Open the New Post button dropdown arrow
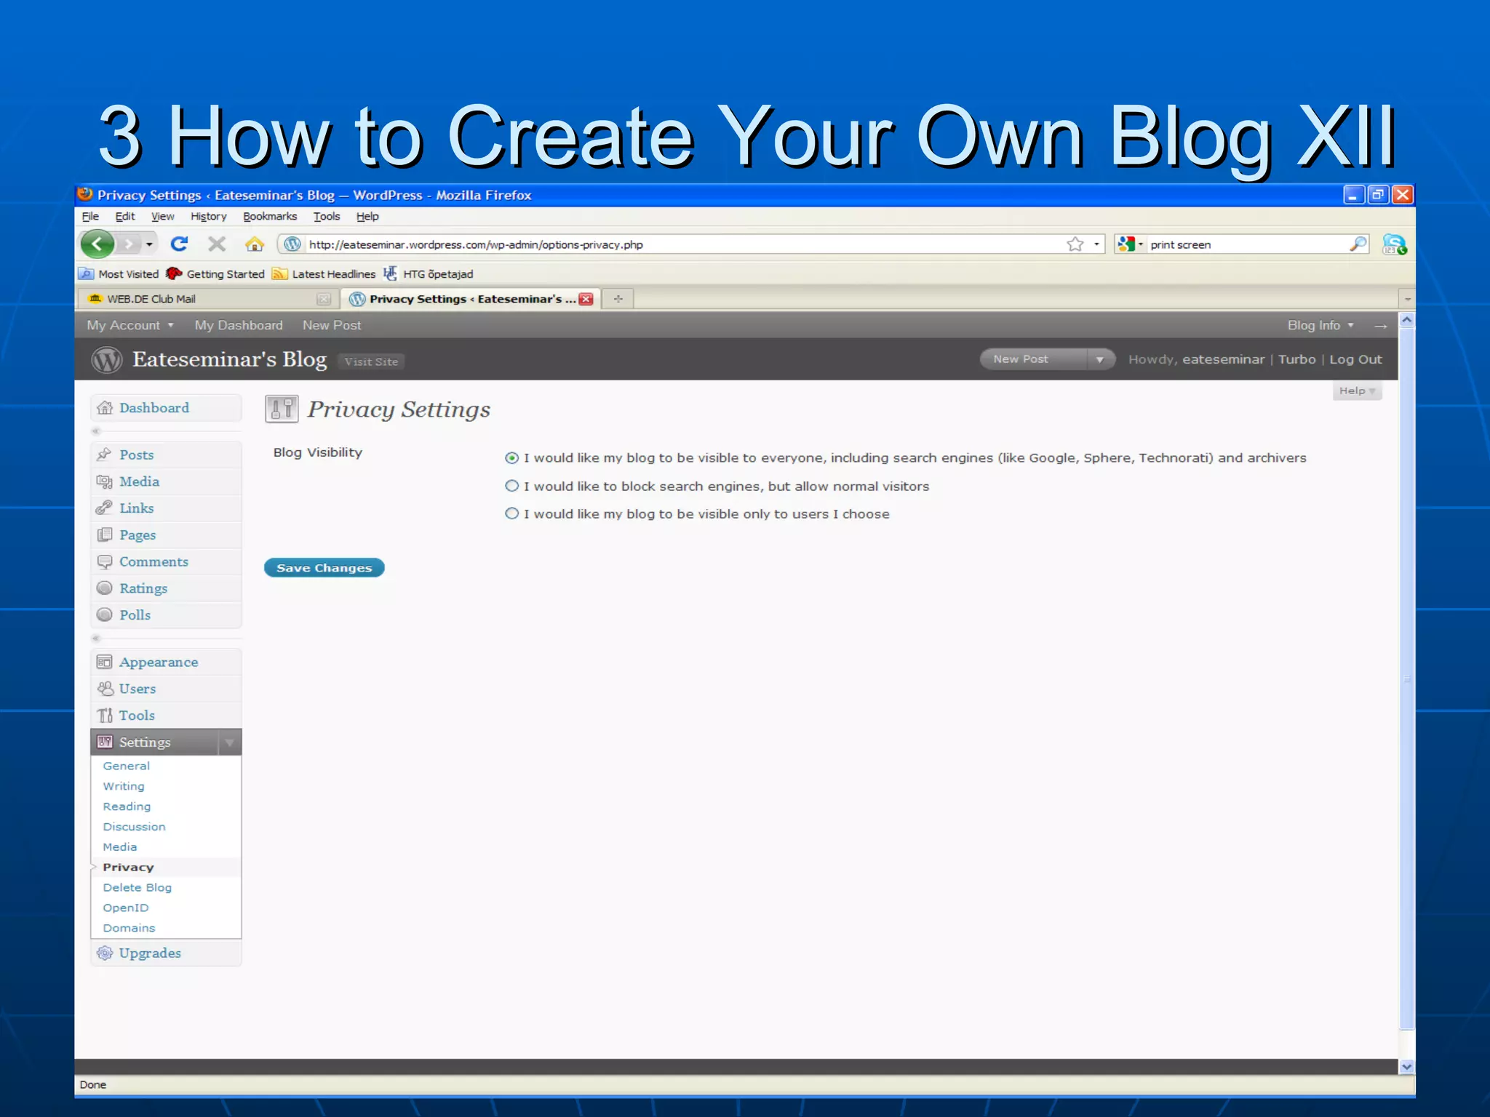 [x=1099, y=359]
